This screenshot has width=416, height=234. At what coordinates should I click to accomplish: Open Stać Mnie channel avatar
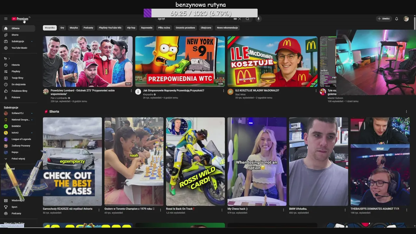pos(230,92)
